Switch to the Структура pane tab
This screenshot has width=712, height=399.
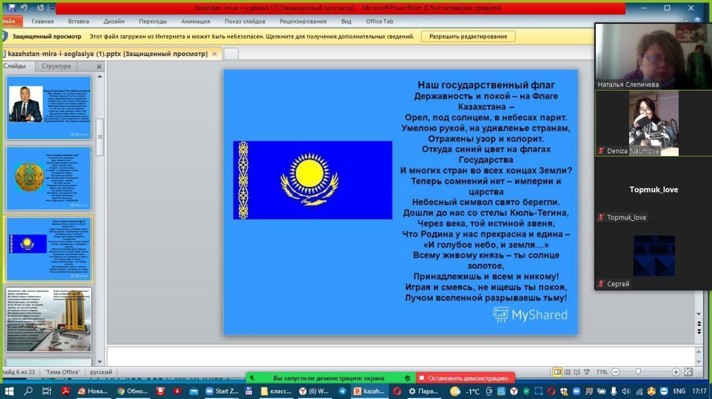(56, 66)
